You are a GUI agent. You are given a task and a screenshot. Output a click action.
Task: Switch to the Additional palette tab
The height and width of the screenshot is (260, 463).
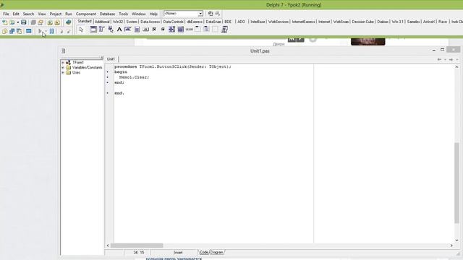tap(102, 22)
